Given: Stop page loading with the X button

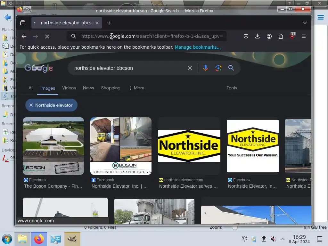Looking at the screenshot, I should click(47, 37).
